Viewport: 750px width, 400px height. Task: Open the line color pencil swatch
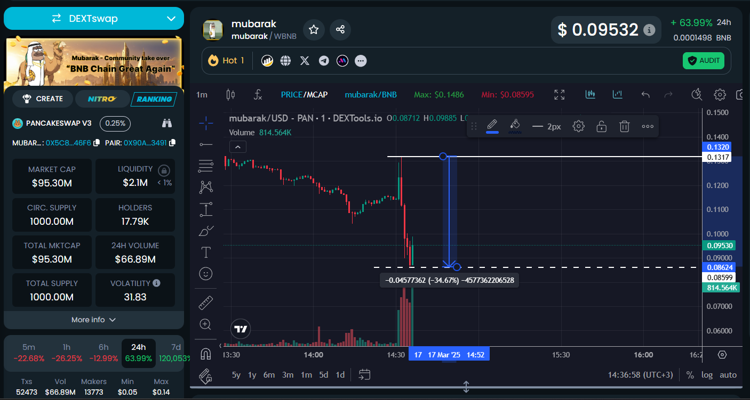point(492,126)
